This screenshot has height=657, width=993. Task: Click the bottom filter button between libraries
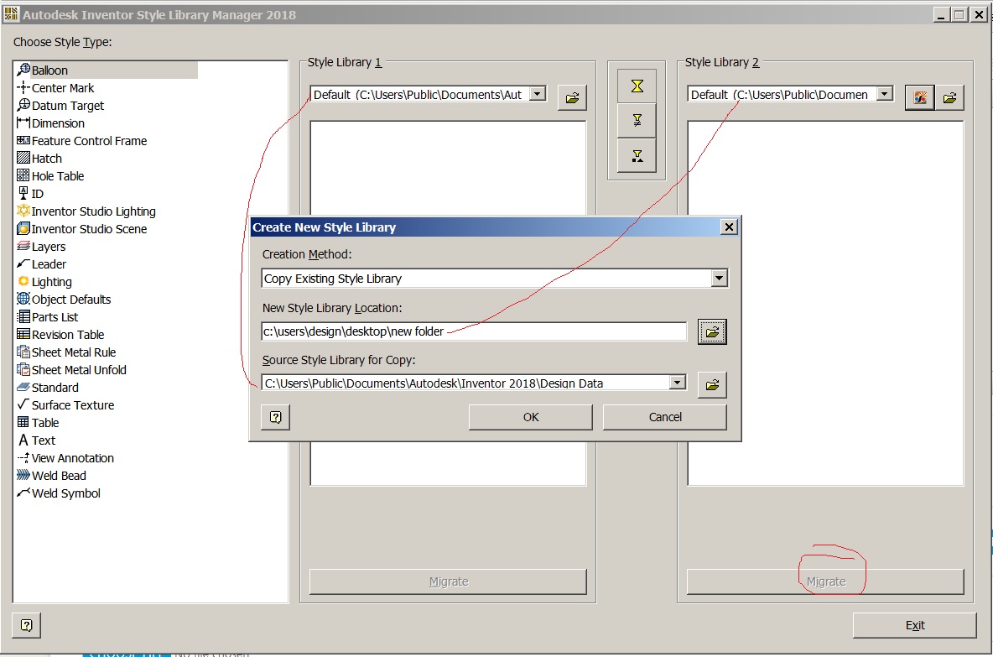(637, 156)
